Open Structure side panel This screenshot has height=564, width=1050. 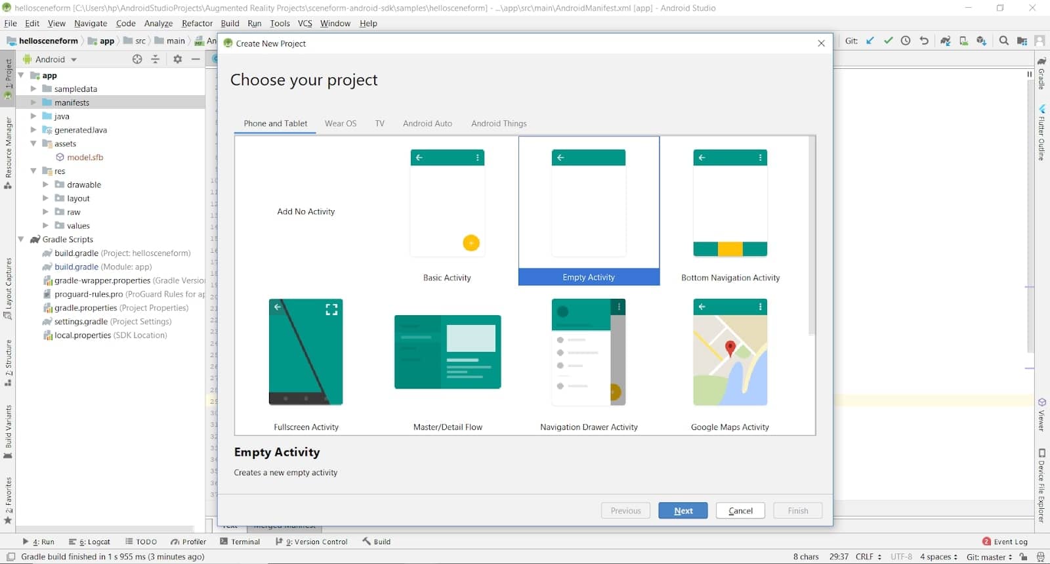pyautogui.click(x=8, y=362)
